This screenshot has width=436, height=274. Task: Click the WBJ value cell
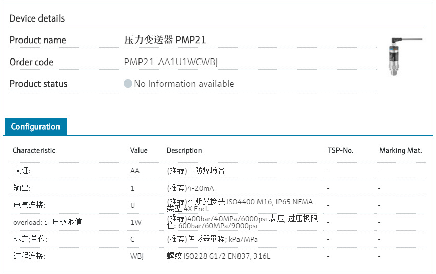(137, 256)
